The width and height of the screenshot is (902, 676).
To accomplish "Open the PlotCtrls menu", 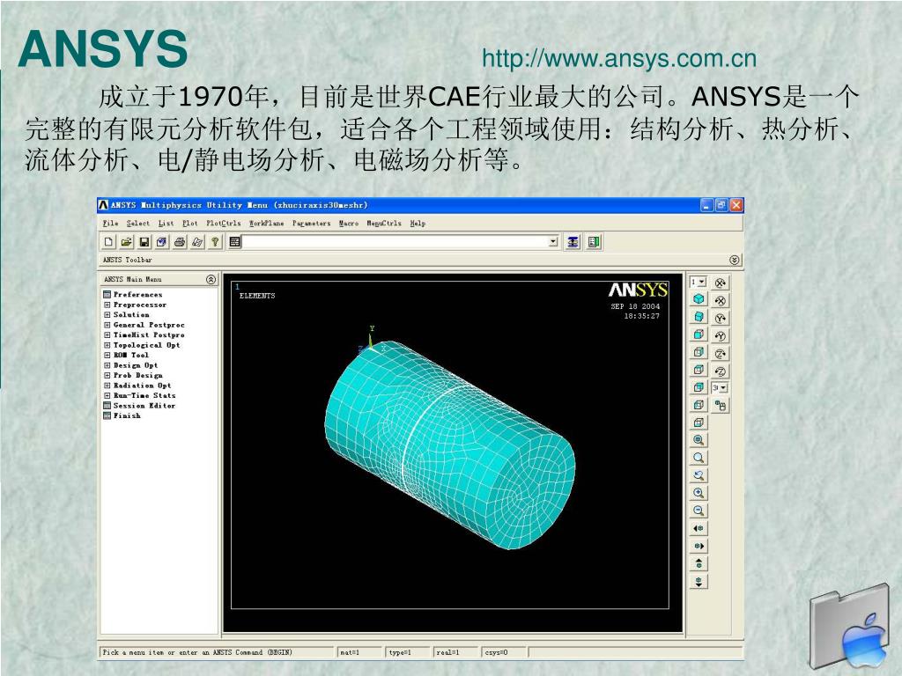I will point(224,223).
